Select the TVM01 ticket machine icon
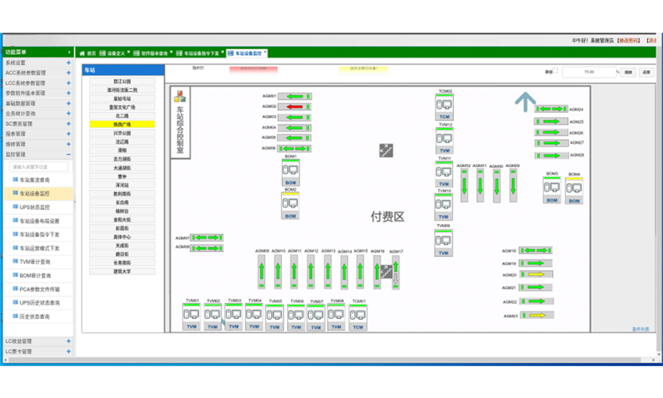Viewport: 663px width, 398px height. [192, 317]
